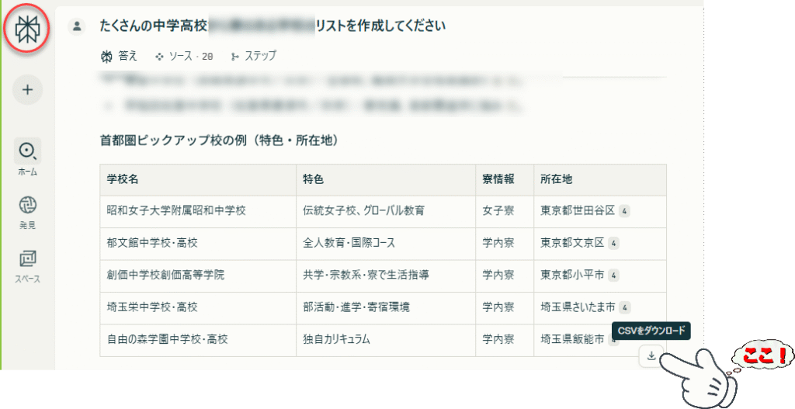Select the 寮情報 column header
795x409 pixels.
pyautogui.click(x=505, y=179)
